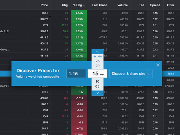Click the down arrow of size picker

97,93
